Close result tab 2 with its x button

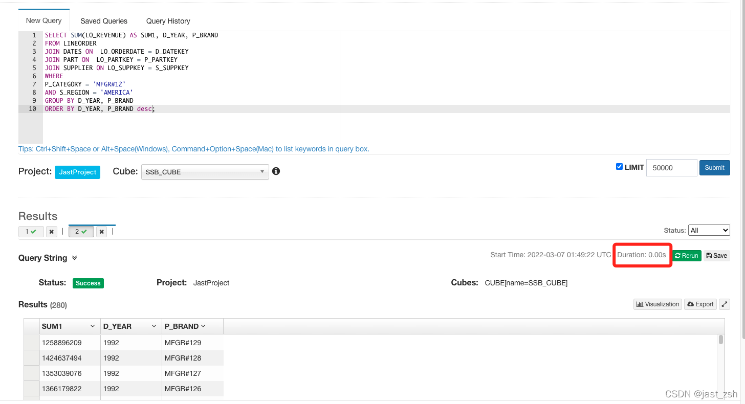pyautogui.click(x=102, y=232)
